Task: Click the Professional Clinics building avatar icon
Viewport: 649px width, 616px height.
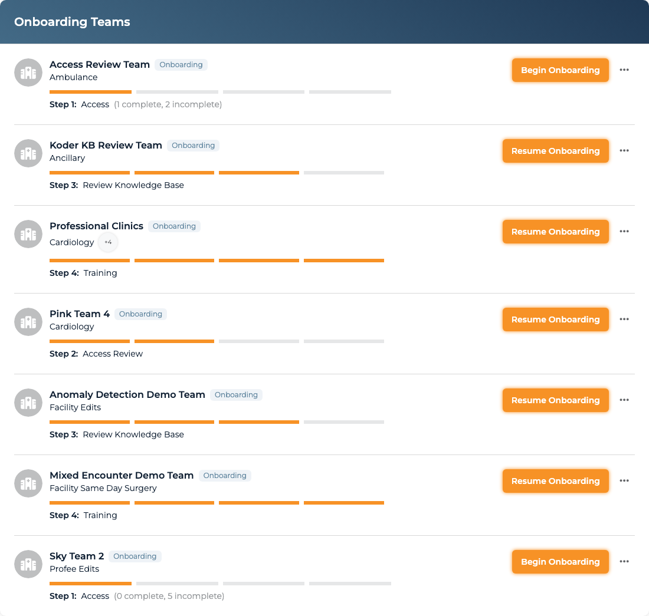Action: click(28, 234)
